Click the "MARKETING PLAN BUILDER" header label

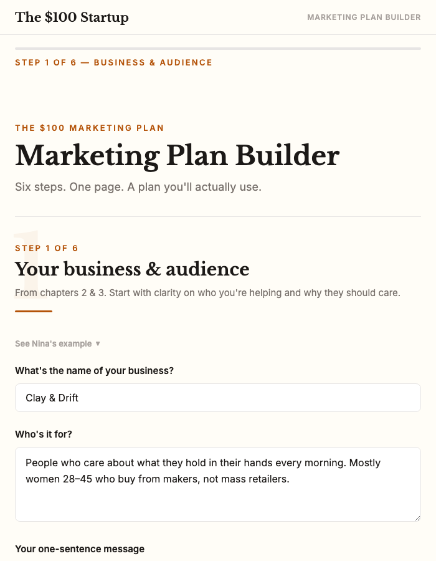coord(364,17)
